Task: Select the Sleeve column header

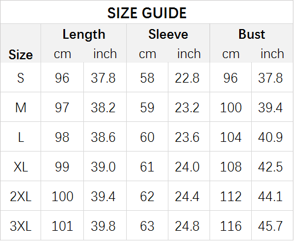Action: 168,34
